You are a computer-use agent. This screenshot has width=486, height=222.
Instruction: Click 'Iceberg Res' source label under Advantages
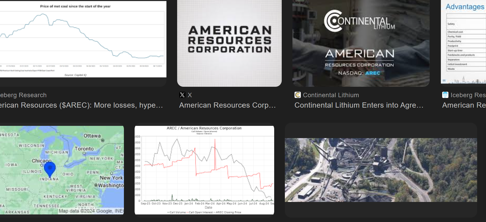click(468, 95)
